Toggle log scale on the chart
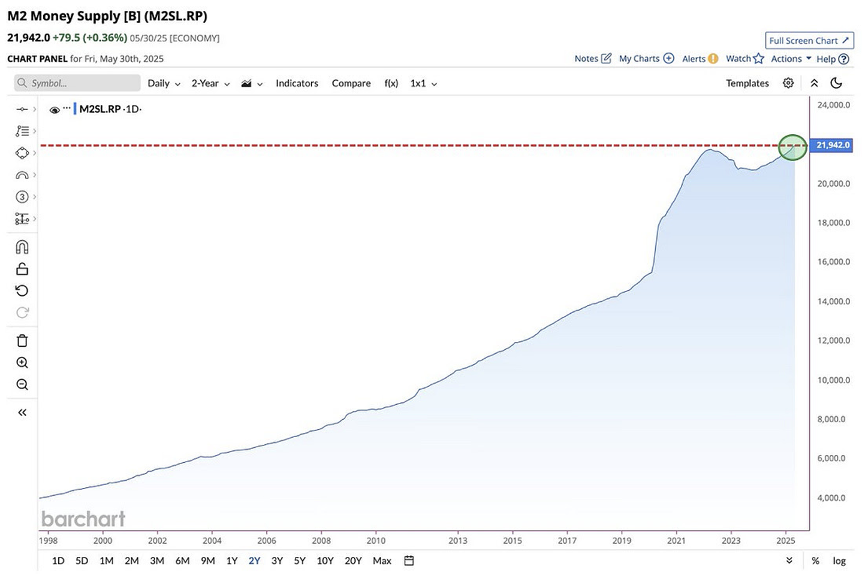862x582 pixels. pyautogui.click(x=839, y=561)
